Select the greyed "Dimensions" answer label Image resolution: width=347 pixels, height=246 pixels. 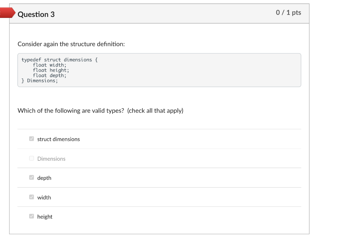tap(51, 159)
